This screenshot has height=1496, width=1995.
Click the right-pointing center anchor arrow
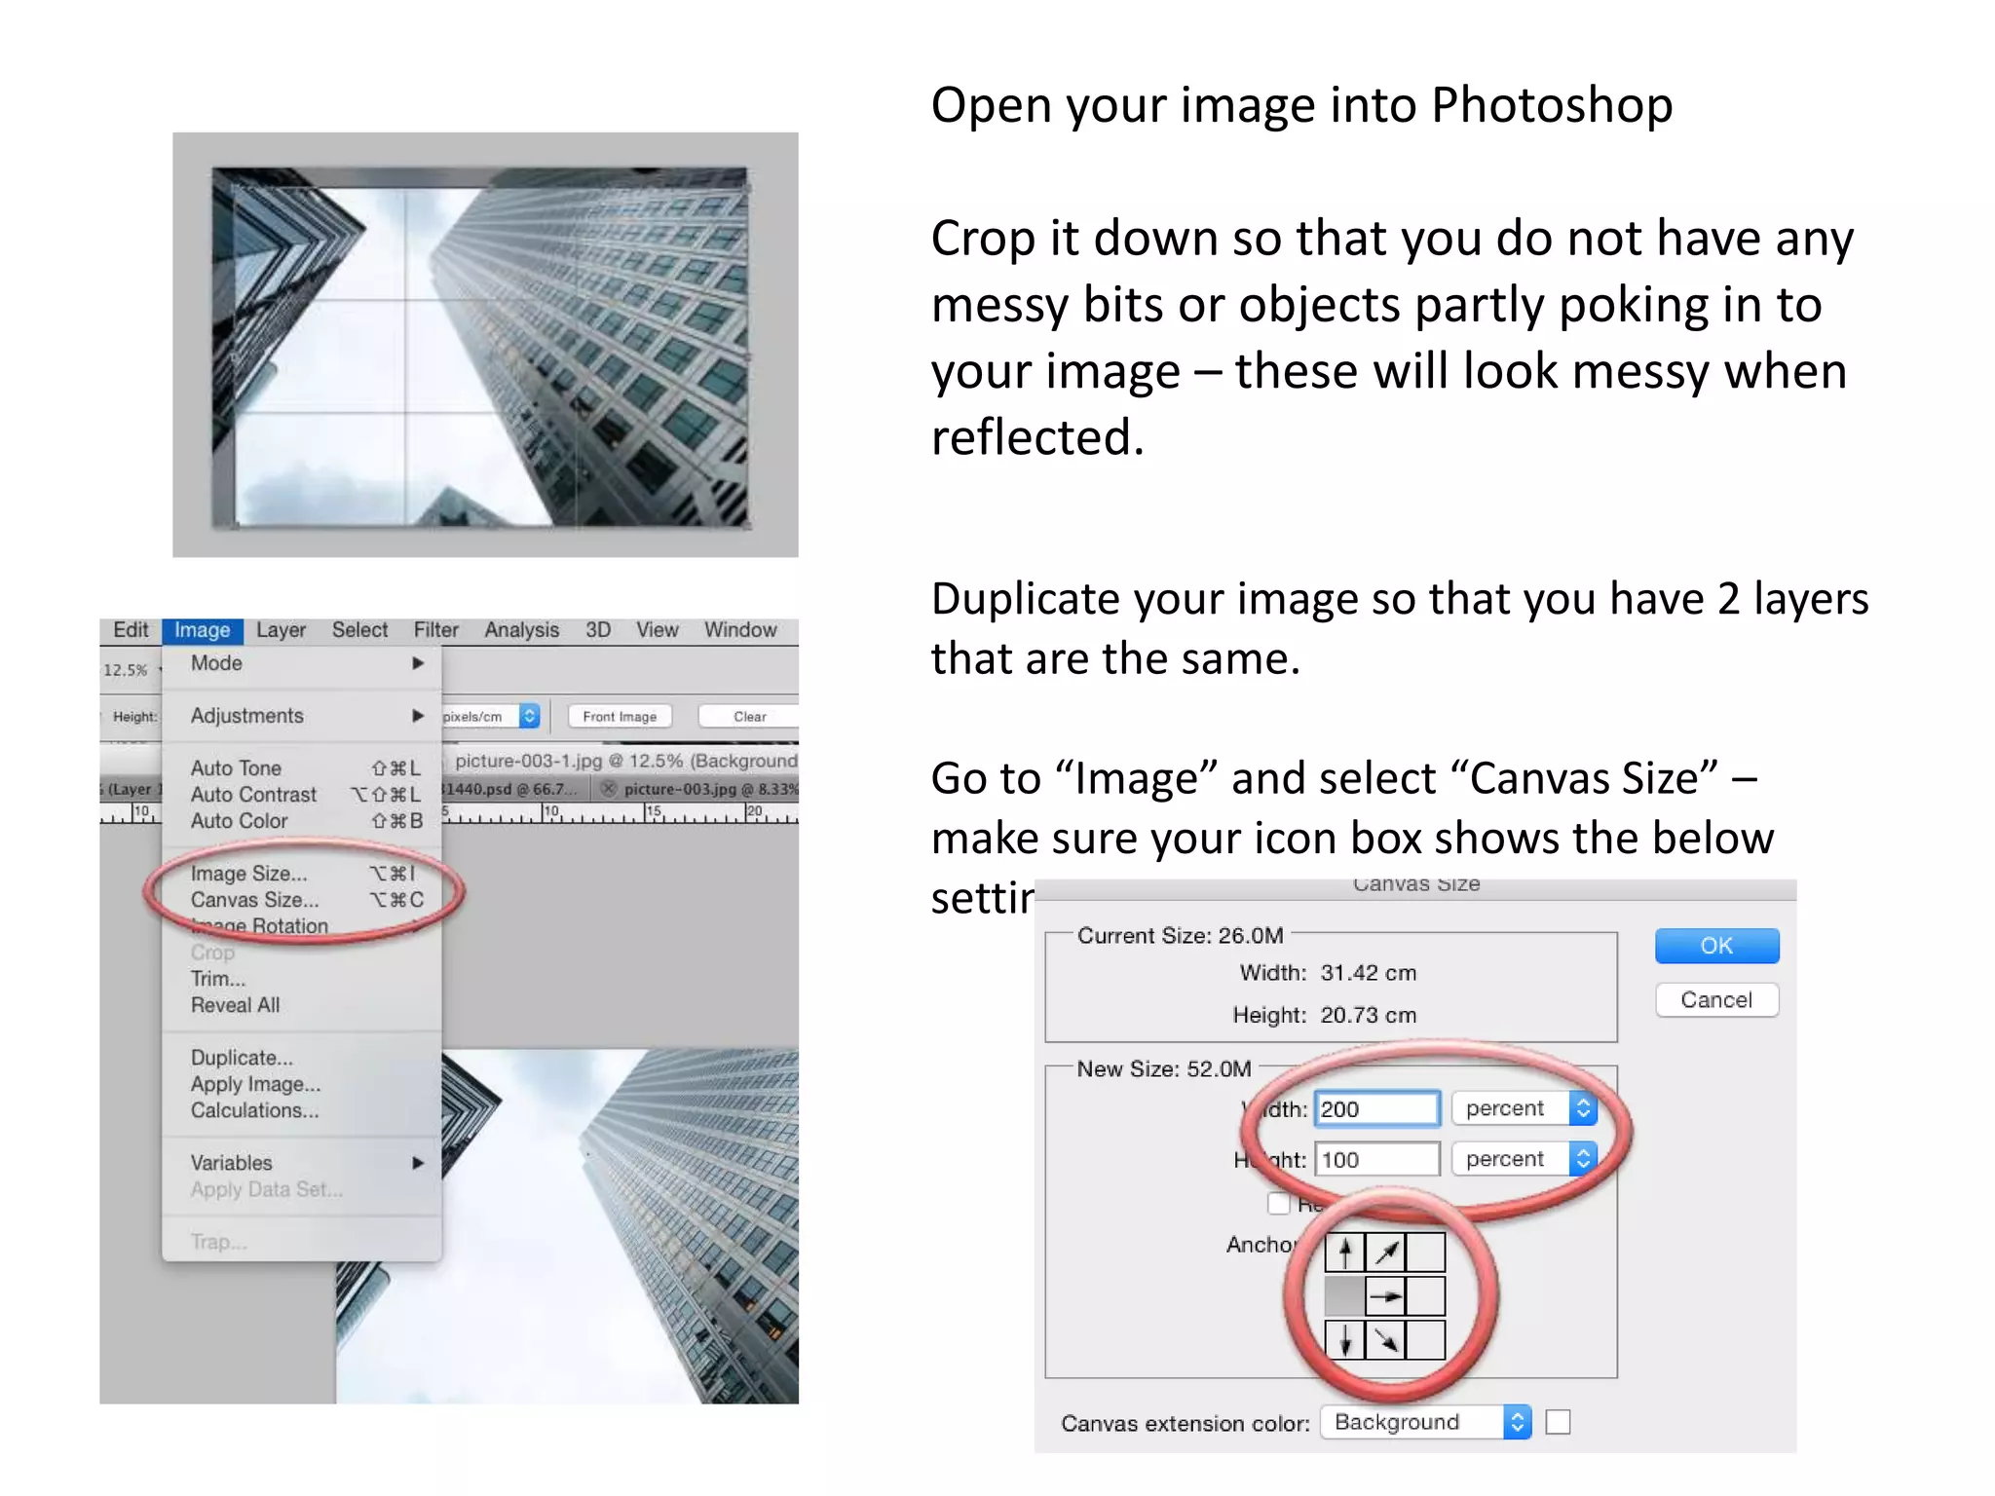pyautogui.click(x=1385, y=1296)
